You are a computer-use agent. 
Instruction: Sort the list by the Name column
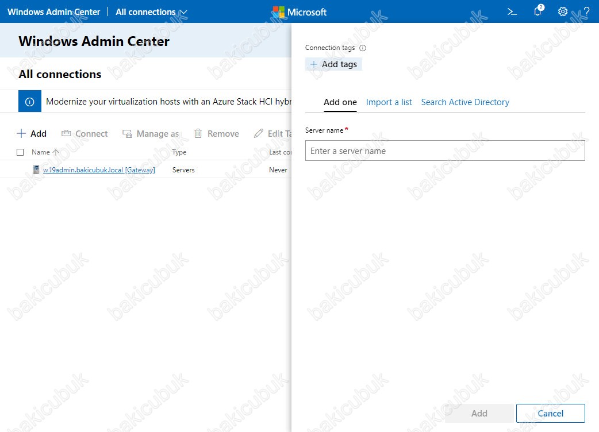(45, 152)
